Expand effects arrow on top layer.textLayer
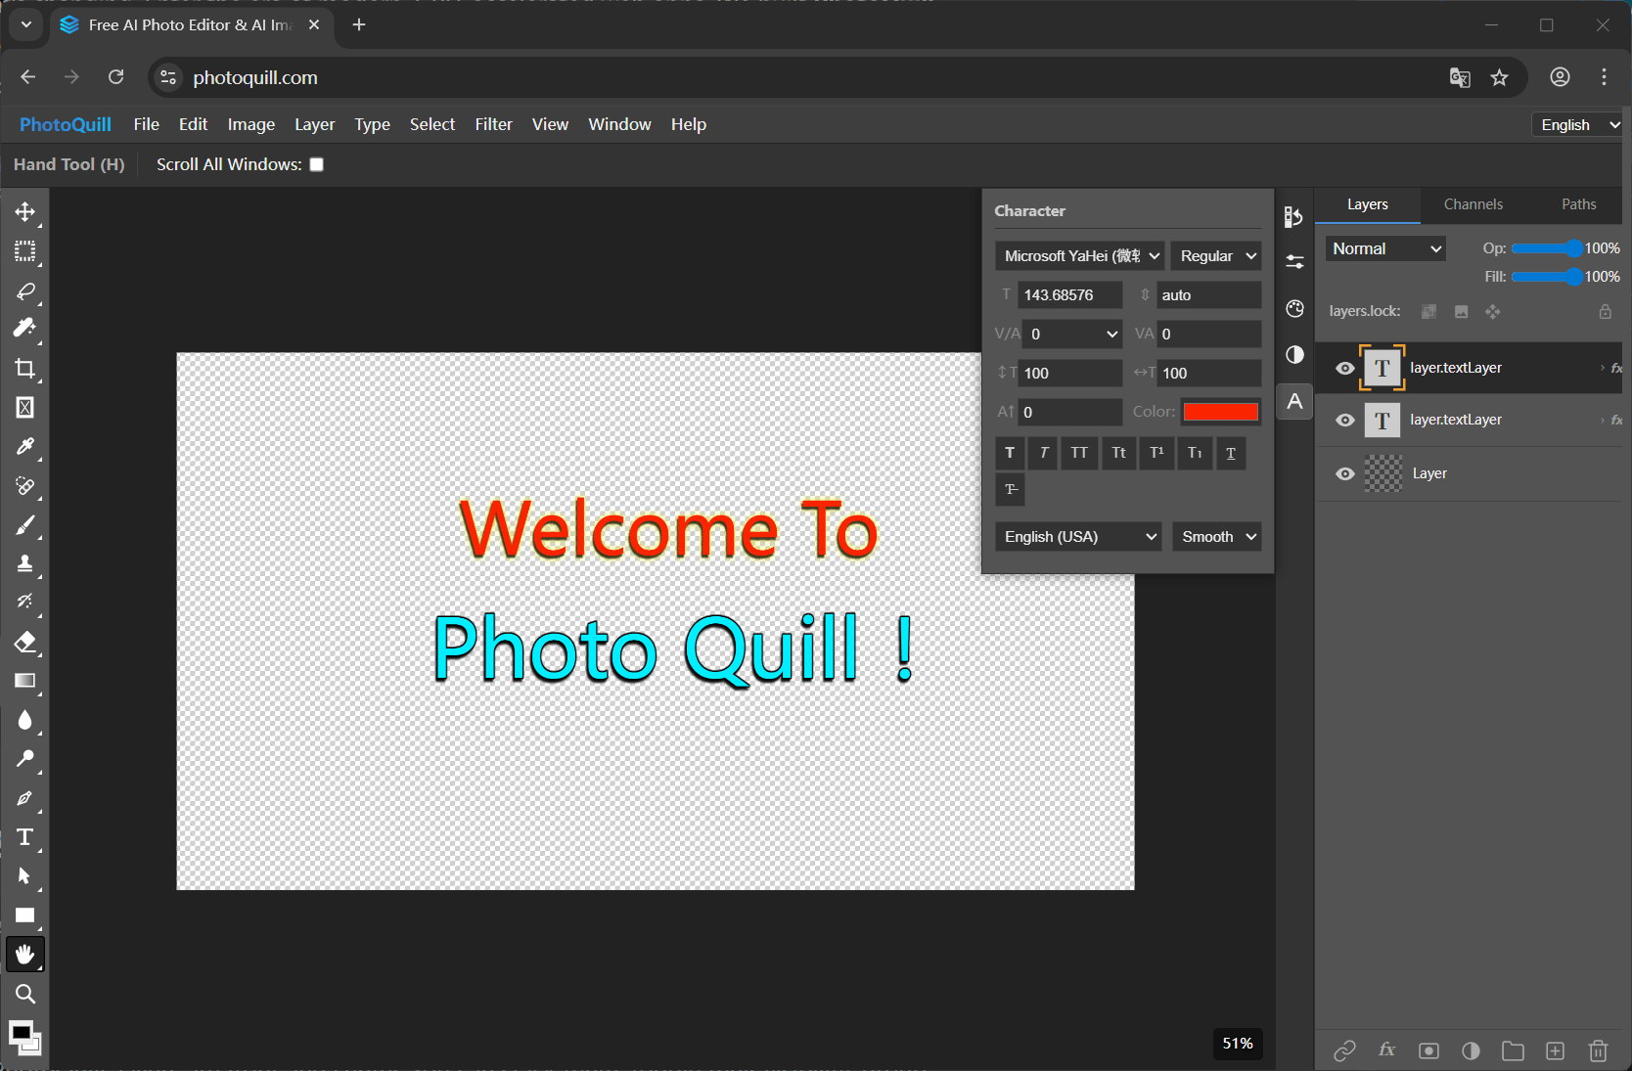Screen dimensions: 1632x1071 [1602, 368]
